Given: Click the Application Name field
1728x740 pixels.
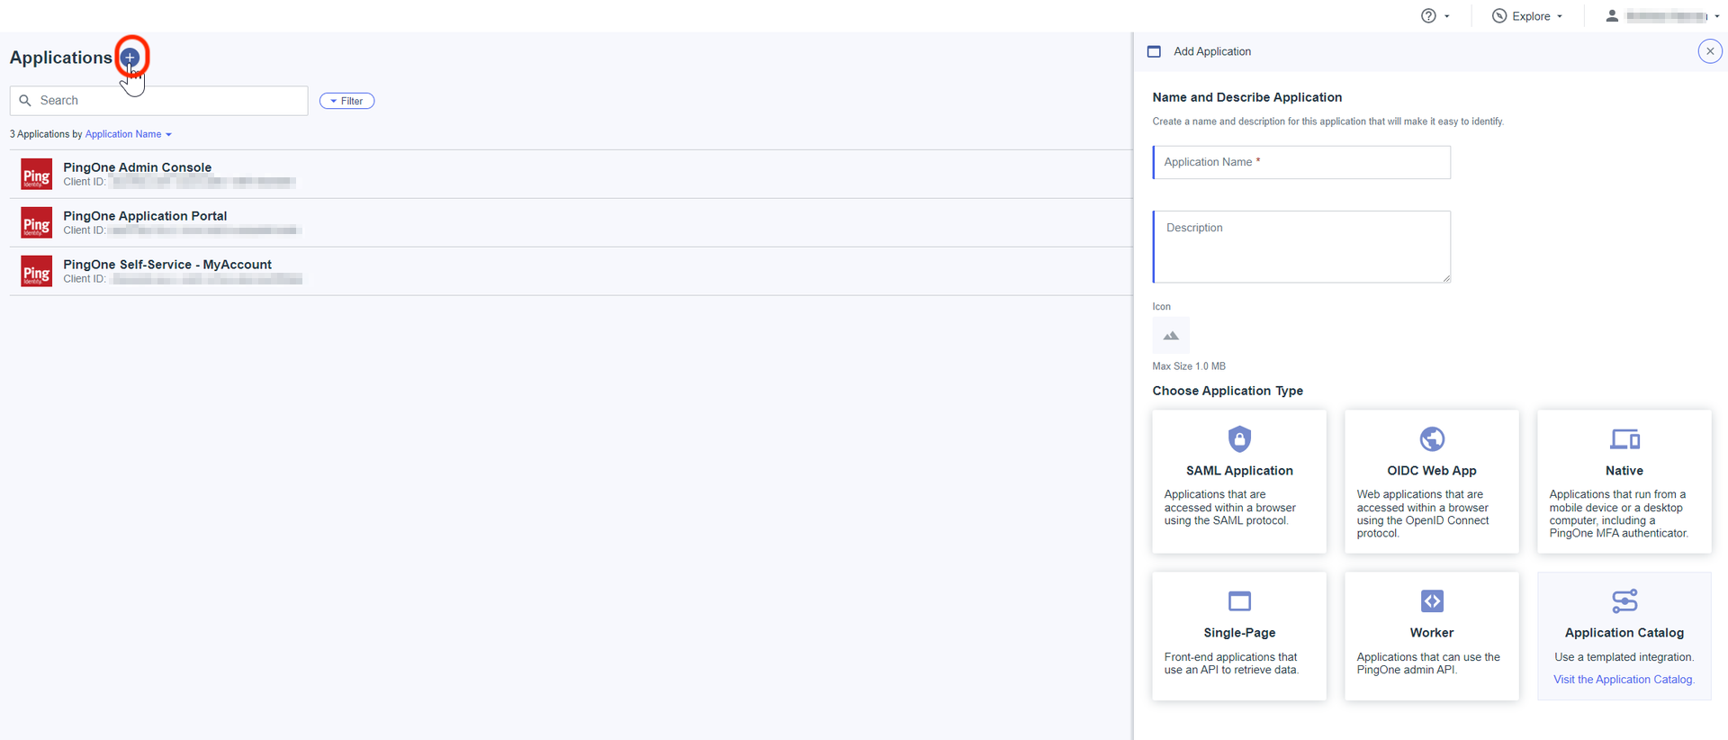Looking at the screenshot, I should point(1301,163).
